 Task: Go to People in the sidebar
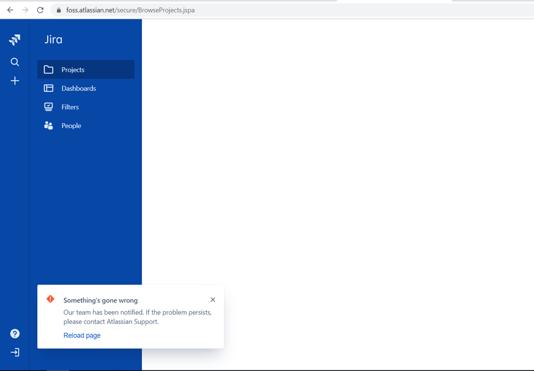86,126
